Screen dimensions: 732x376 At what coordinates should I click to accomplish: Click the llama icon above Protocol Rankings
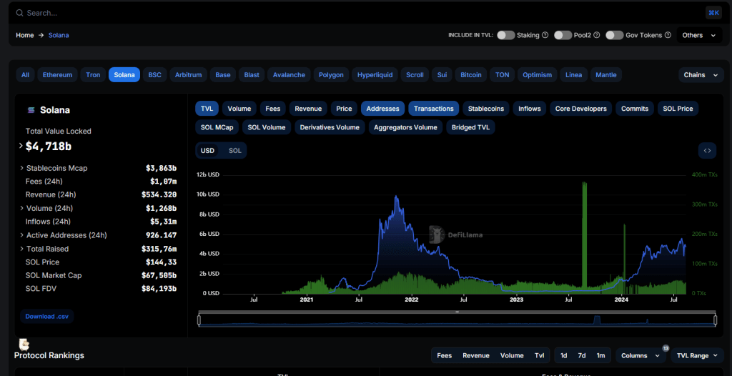pyautogui.click(x=24, y=345)
